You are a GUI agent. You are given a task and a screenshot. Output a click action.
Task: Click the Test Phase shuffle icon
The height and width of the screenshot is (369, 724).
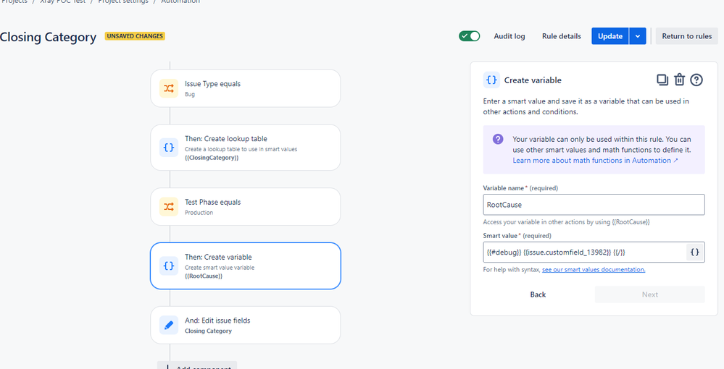click(x=169, y=207)
